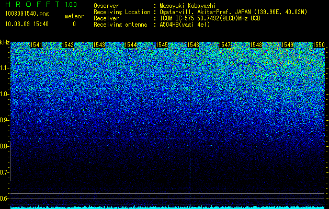
Task: Select receiver text ICOM IC-575 53.7492 MHz USB
Action: pyautogui.click(x=210, y=18)
